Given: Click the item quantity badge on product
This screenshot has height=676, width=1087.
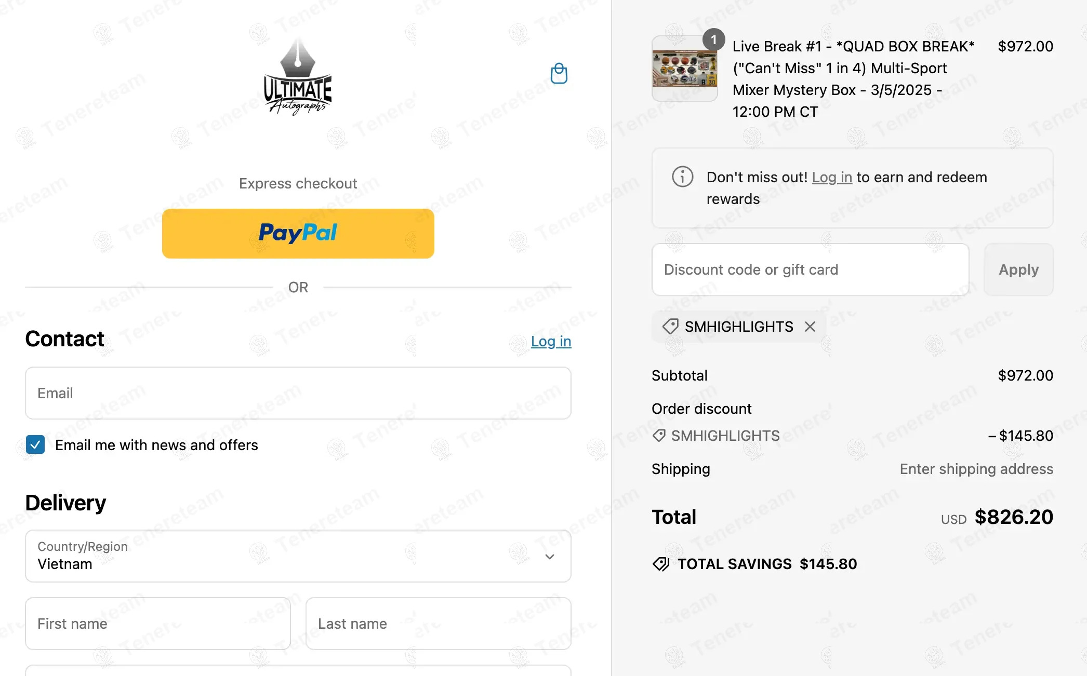Looking at the screenshot, I should tap(713, 40).
